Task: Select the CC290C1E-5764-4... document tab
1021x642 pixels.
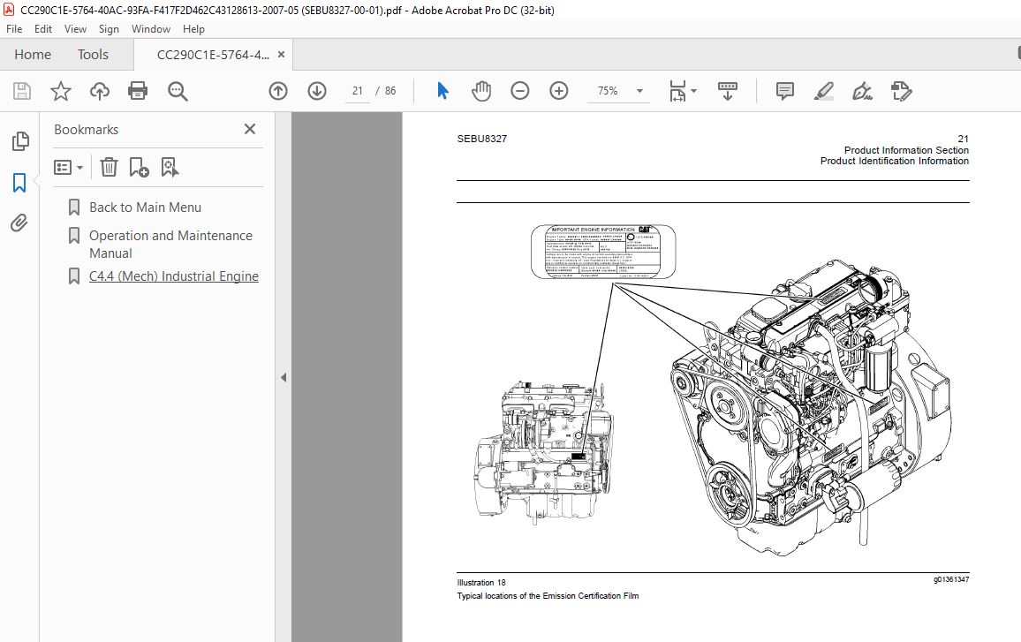Action: (212, 55)
